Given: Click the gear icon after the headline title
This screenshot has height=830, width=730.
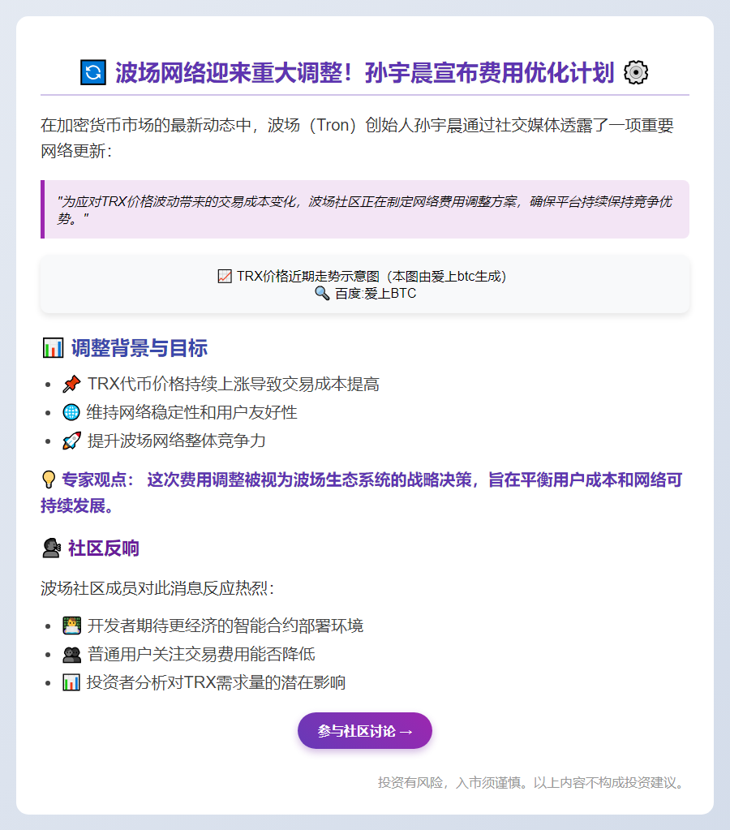Looking at the screenshot, I should pos(635,71).
